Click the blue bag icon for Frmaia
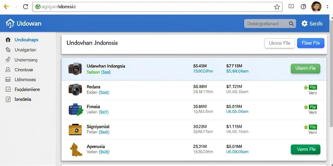Viewport: 333px width, 166px height. pyautogui.click(x=75, y=109)
